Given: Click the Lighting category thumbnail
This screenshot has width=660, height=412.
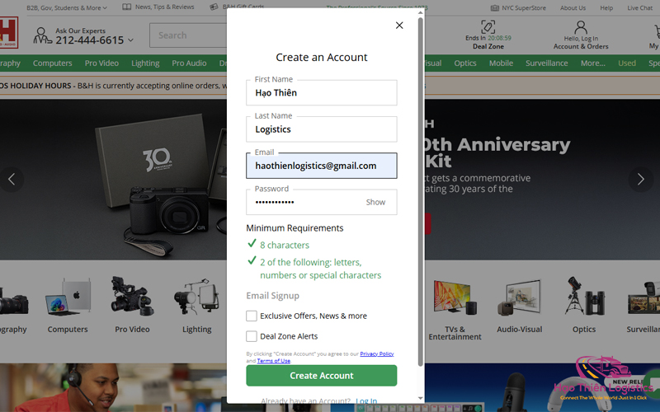Looking at the screenshot, I should (196, 297).
